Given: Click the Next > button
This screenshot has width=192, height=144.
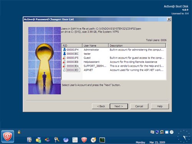Looking at the screenshot, I should (119, 106).
